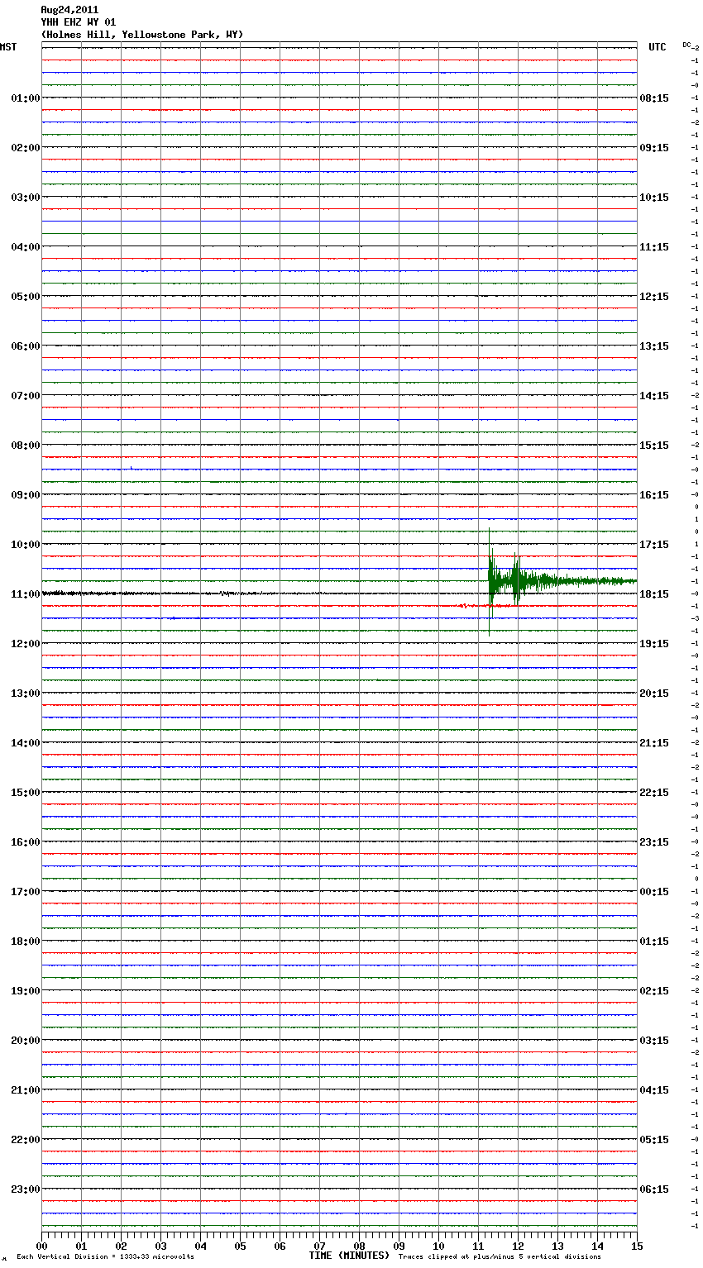Select the 01:00 MST time label

pyautogui.click(x=26, y=98)
